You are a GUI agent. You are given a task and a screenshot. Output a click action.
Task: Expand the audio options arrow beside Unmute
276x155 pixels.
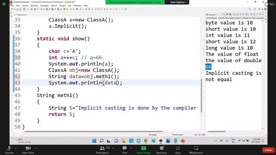coord(16,148)
